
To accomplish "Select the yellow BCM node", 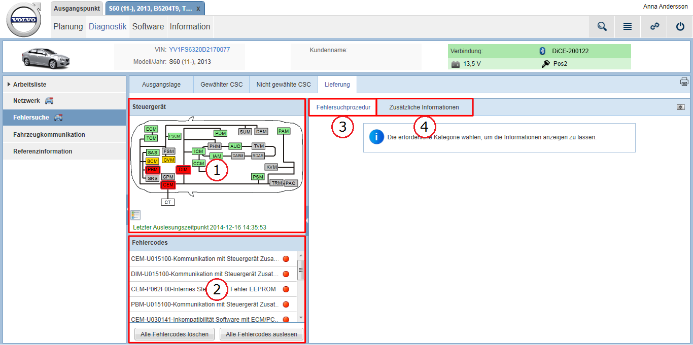I will (x=152, y=161).
